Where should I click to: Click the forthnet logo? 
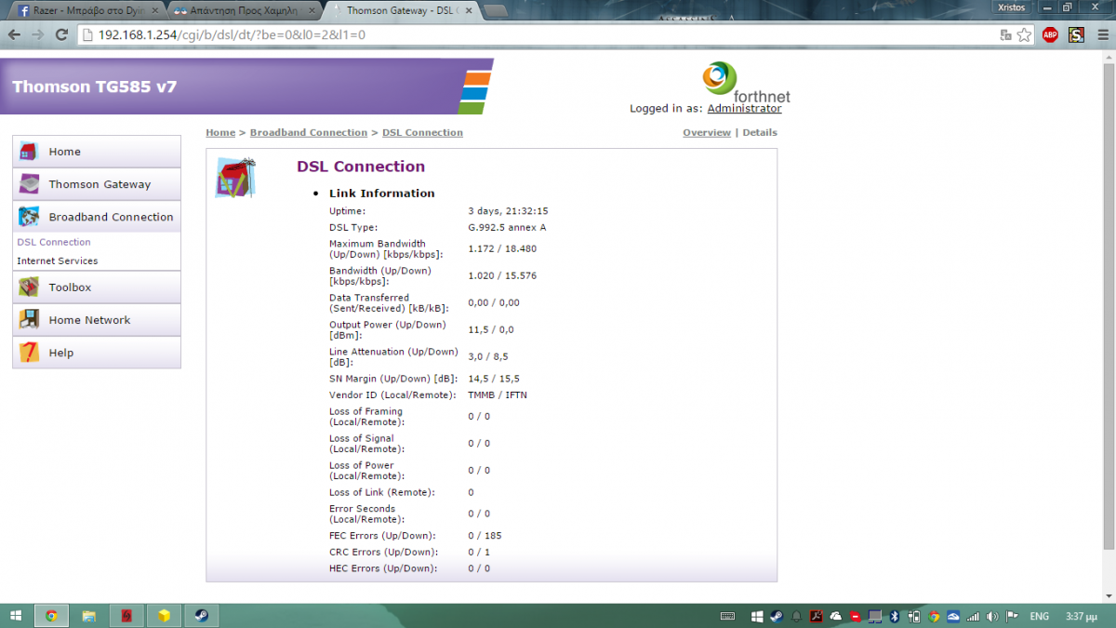point(746,82)
